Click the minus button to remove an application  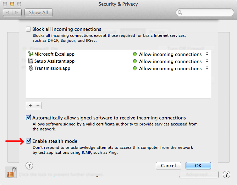point(38,105)
